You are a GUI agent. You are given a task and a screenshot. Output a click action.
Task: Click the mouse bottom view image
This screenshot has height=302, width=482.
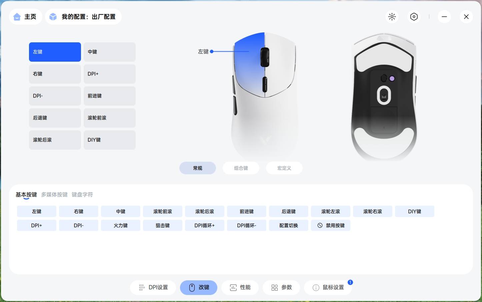[x=384, y=97]
